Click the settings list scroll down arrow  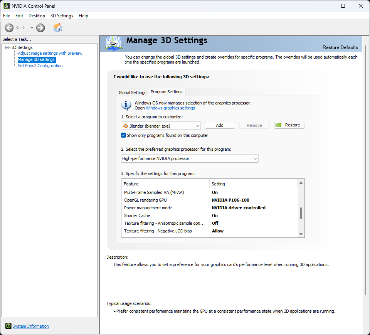tap(301, 234)
